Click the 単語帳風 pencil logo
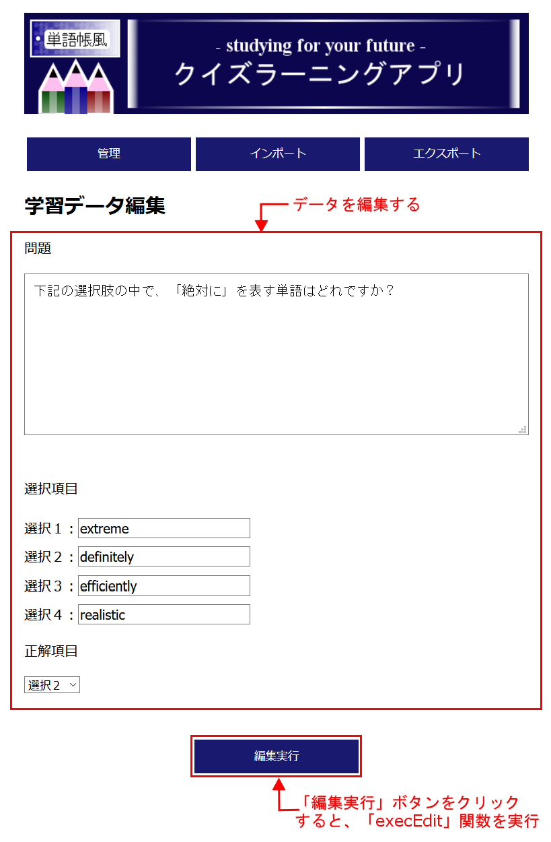Screen dimensions: 551x842 click(75, 65)
